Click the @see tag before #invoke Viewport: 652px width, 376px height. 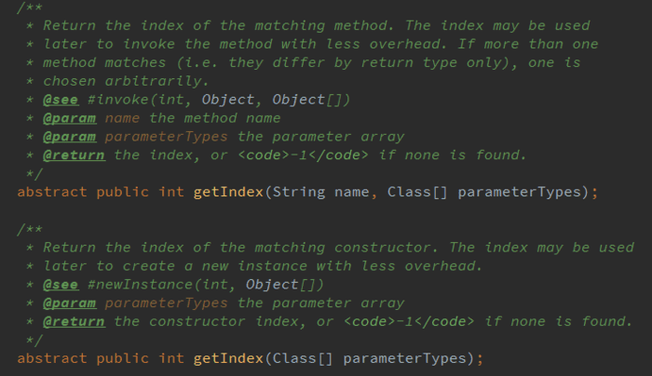[x=60, y=100]
